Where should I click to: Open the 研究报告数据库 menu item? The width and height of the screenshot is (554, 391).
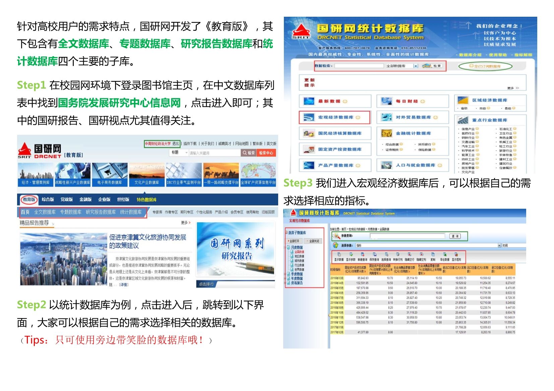point(101,212)
